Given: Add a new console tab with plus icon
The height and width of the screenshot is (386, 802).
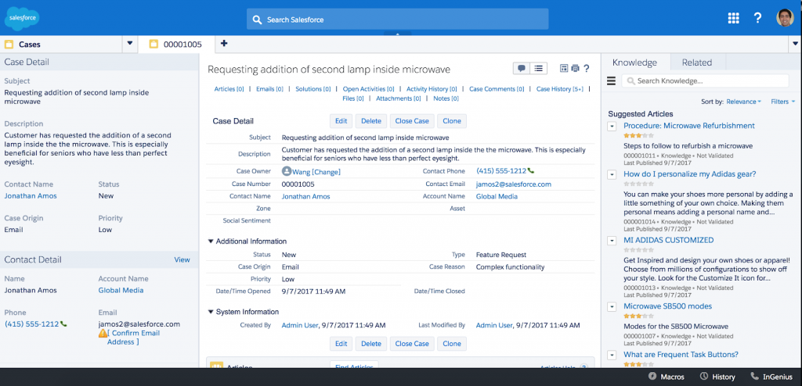Looking at the screenshot, I should point(223,44).
